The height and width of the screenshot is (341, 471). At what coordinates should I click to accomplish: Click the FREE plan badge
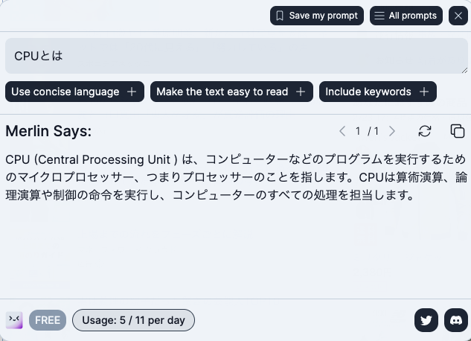tap(48, 320)
